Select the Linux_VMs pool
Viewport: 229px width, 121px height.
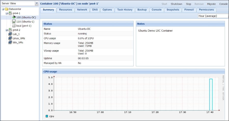[19, 38]
